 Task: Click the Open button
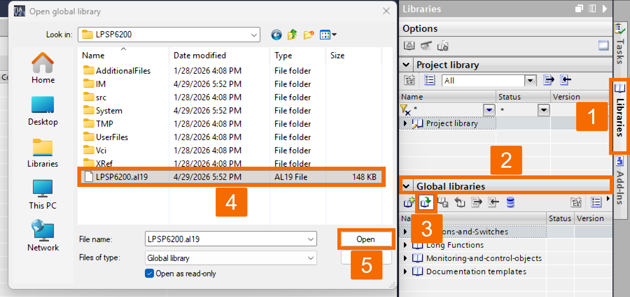(366, 239)
